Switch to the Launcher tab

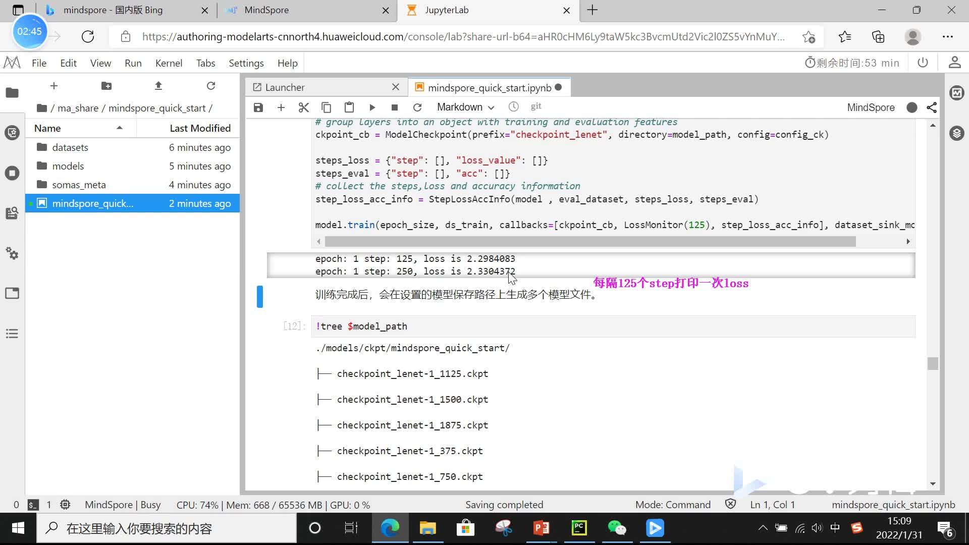[x=285, y=87]
